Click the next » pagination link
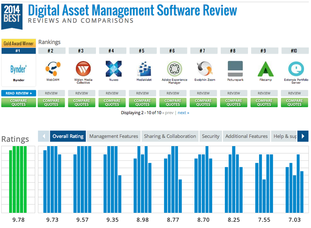 183,113
